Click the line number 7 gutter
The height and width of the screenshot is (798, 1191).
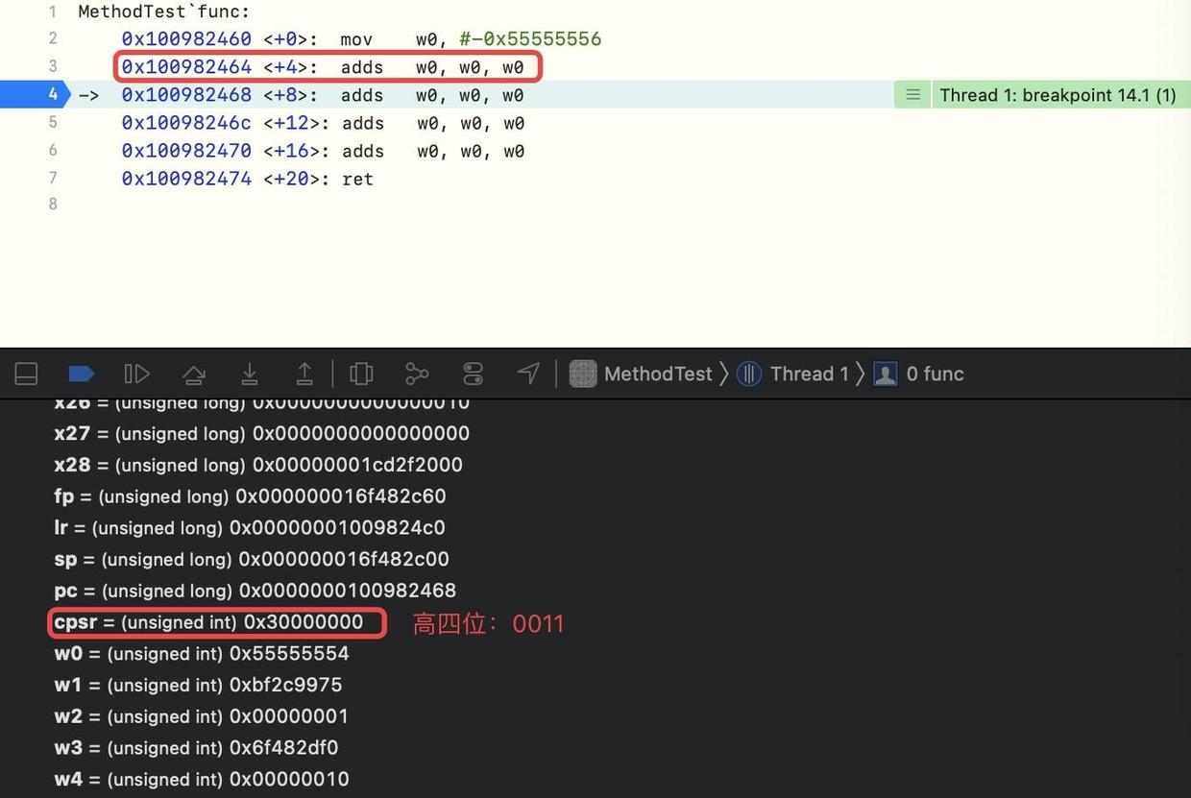coord(53,178)
